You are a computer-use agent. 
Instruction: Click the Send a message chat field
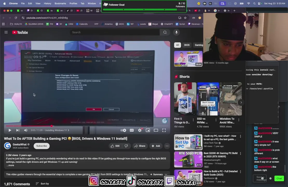tap(260, 178)
